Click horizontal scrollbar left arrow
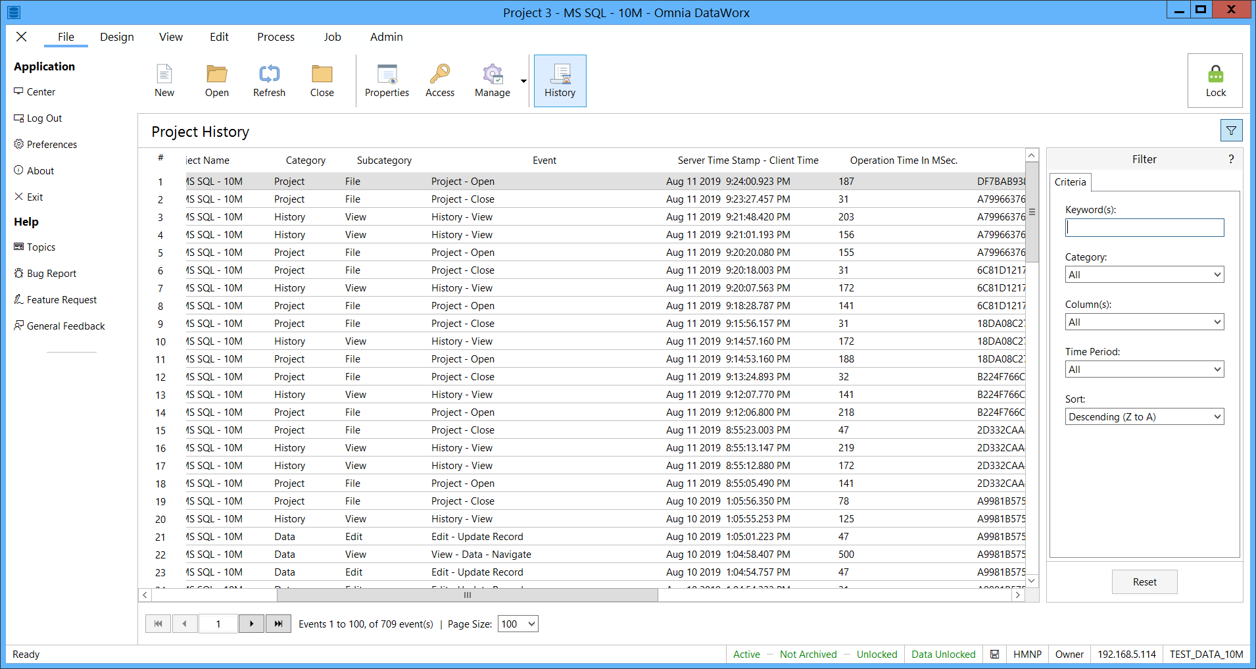The width and height of the screenshot is (1256, 669). tap(145, 595)
